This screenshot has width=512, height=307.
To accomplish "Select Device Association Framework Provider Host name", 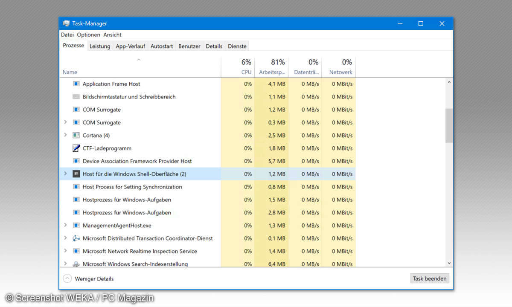I will coord(137,161).
